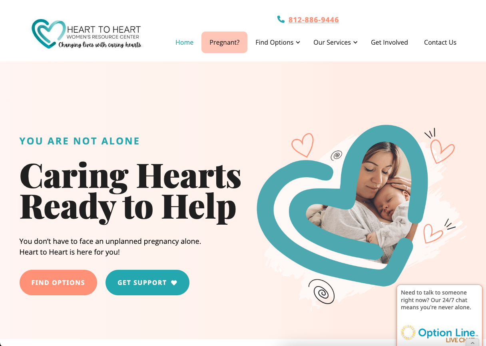Click the Heart to Heart logo
This screenshot has width=486, height=346.
click(87, 34)
